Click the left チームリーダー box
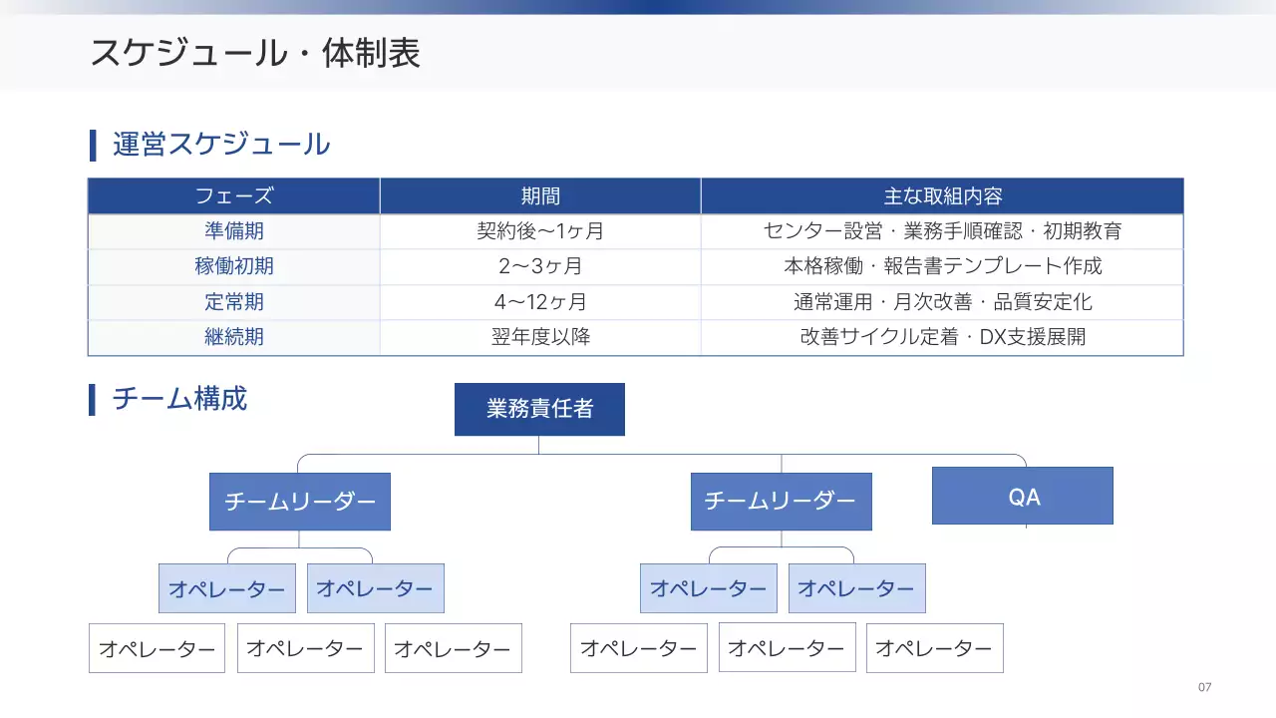 click(x=299, y=502)
